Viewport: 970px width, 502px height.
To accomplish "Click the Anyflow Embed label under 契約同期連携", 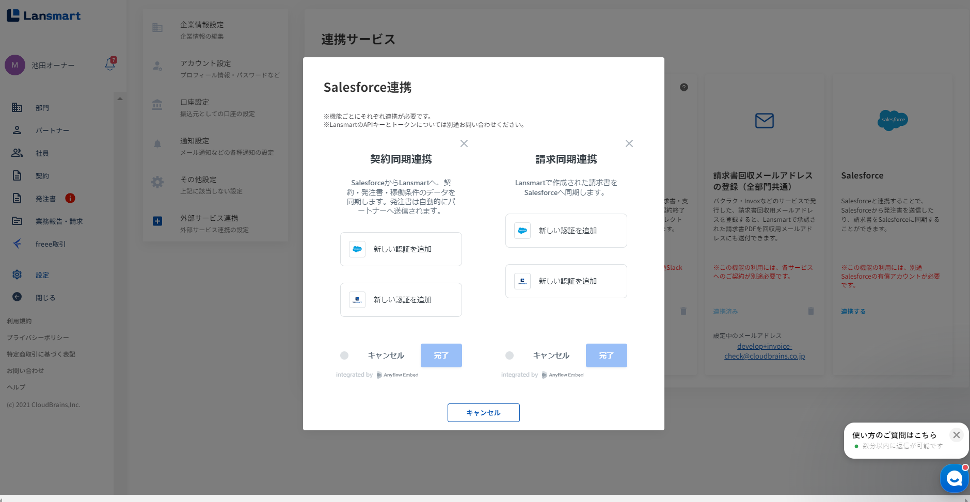I will tap(397, 375).
